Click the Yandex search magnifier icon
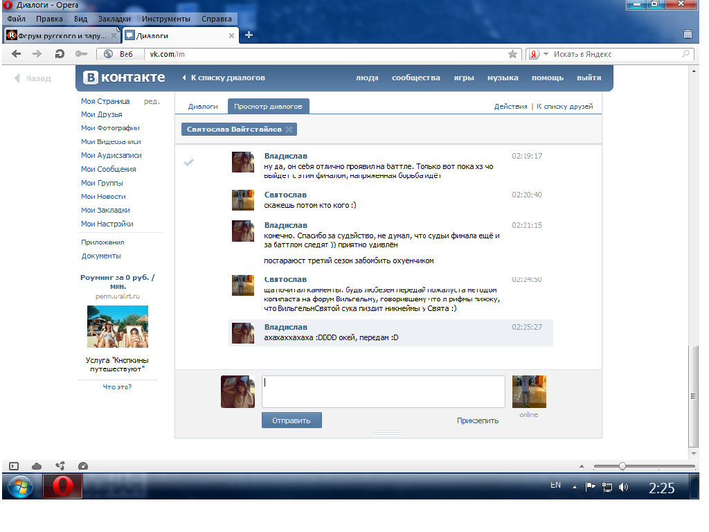Viewport: 709px width, 532px height. point(686,54)
